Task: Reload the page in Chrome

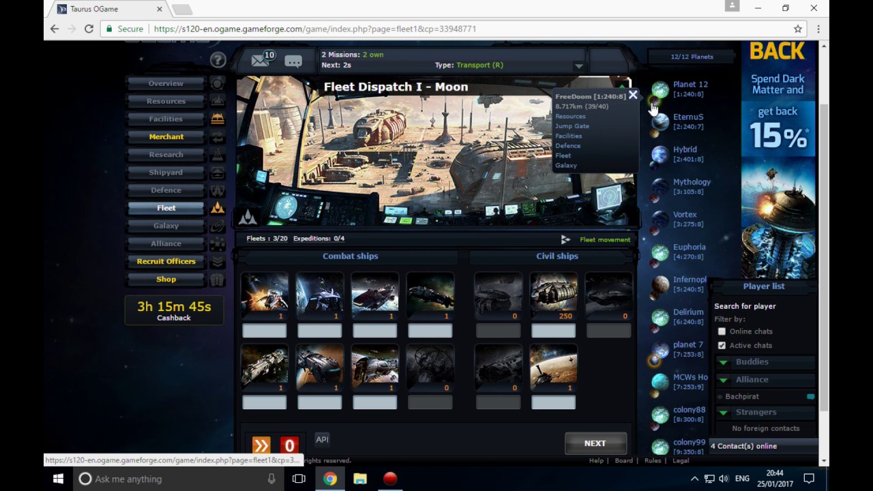Action: (89, 29)
